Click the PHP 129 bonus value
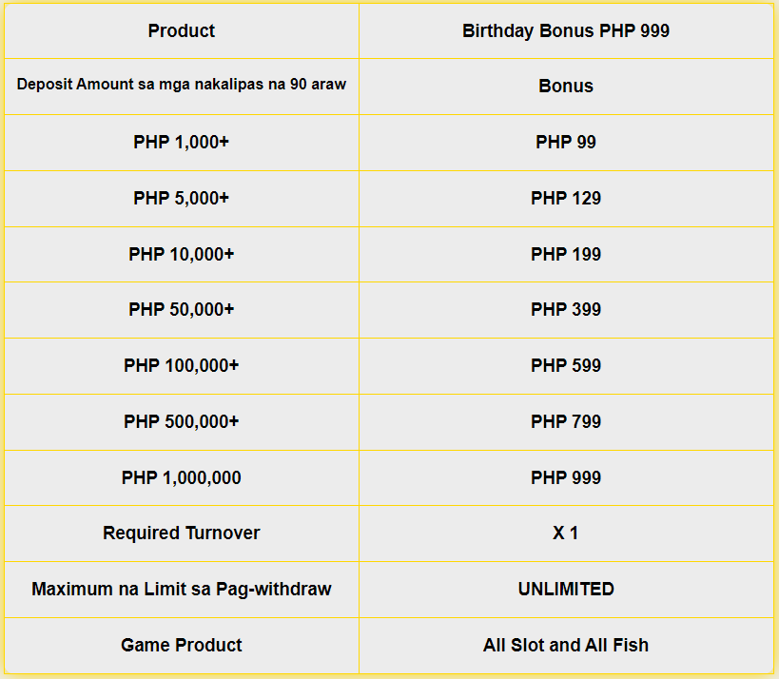The height and width of the screenshot is (679, 779). pos(566,198)
